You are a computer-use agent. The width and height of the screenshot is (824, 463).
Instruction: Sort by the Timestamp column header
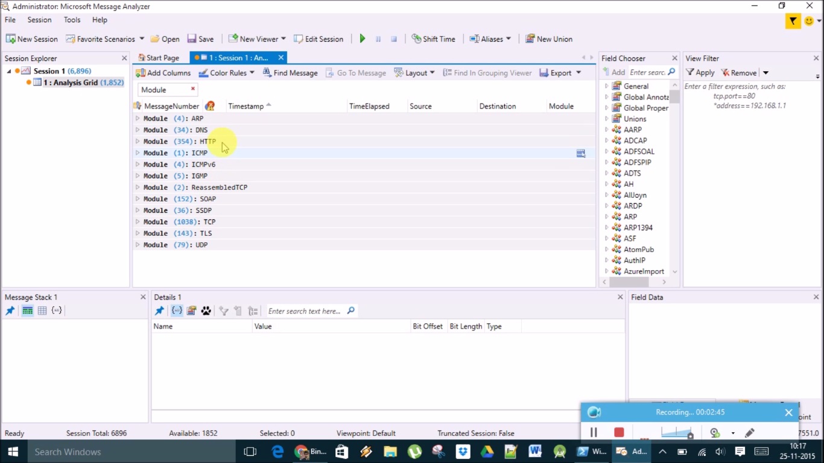click(246, 106)
